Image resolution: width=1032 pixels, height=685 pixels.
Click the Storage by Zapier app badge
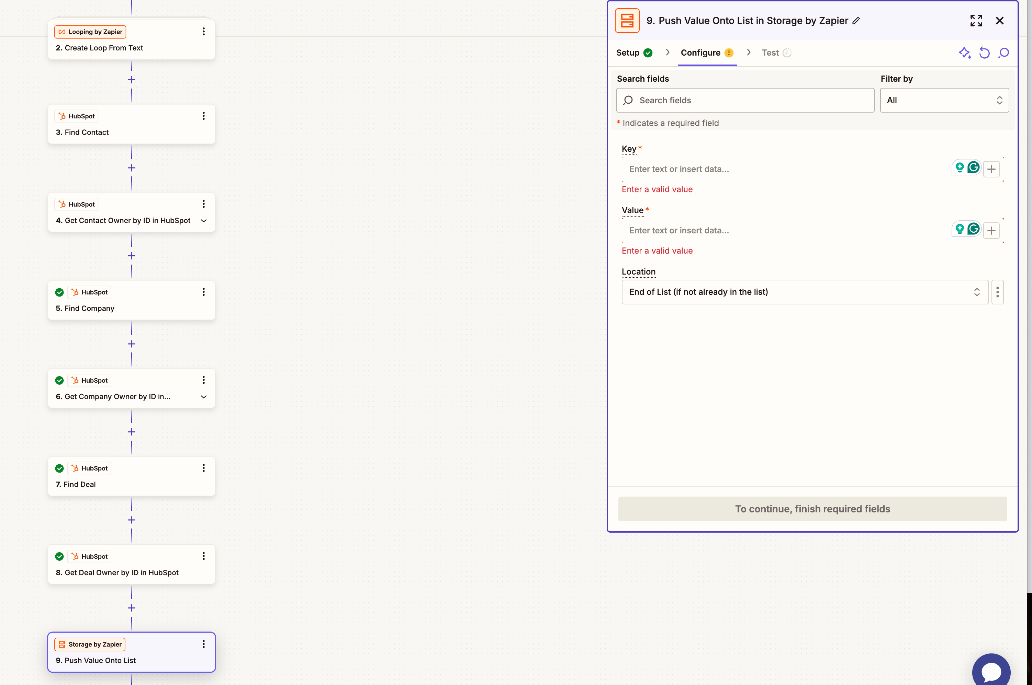click(90, 644)
